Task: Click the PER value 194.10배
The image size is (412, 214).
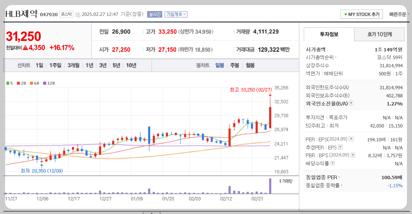Action: (376, 139)
